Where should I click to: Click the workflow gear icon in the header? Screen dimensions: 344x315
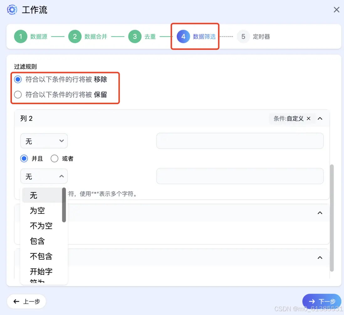click(x=12, y=10)
